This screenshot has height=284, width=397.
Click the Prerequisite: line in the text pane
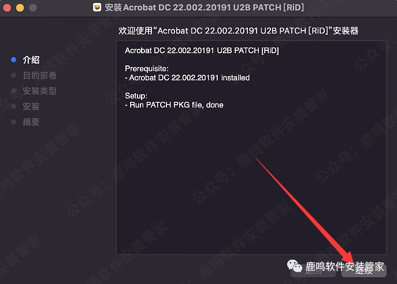[x=147, y=69]
